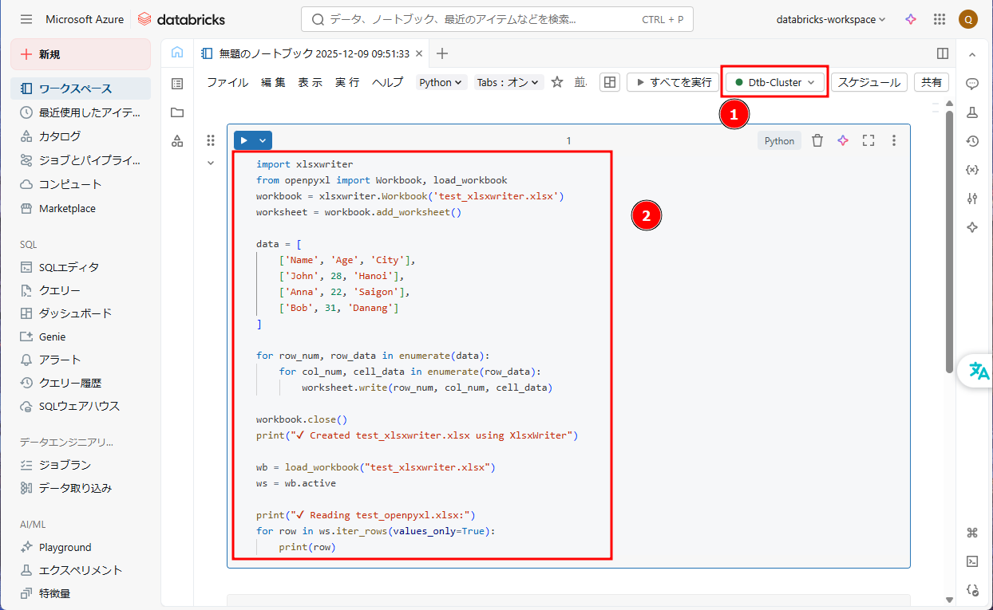Open the 表示 menu

tap(311, 82)
